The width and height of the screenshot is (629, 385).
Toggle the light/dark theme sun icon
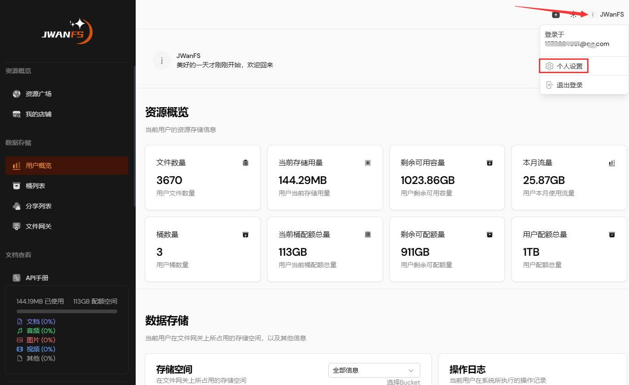573,15
